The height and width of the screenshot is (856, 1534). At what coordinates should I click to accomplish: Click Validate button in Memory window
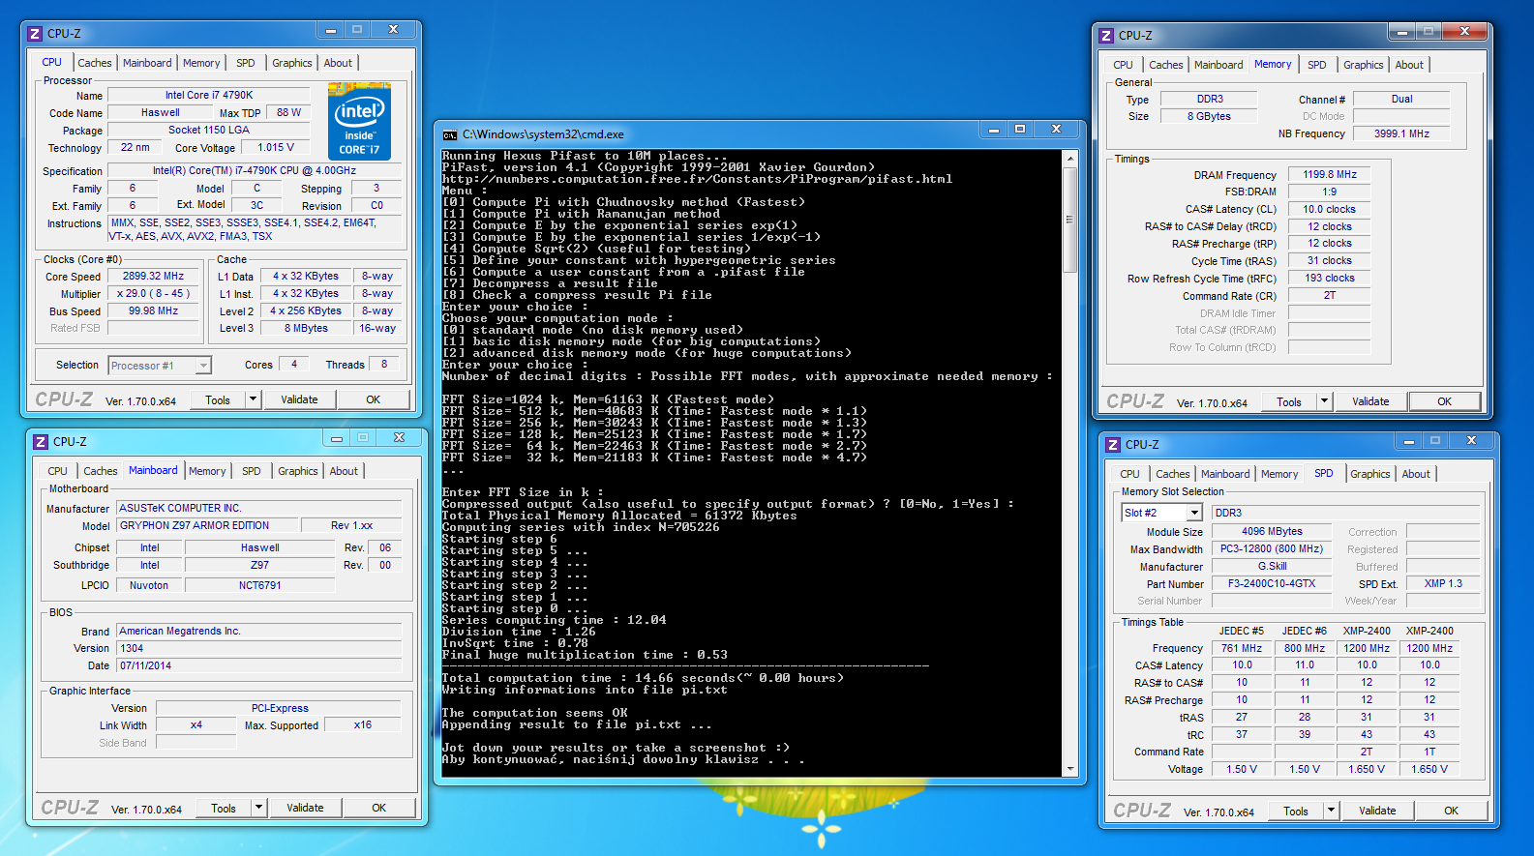tap(1370, 401)
